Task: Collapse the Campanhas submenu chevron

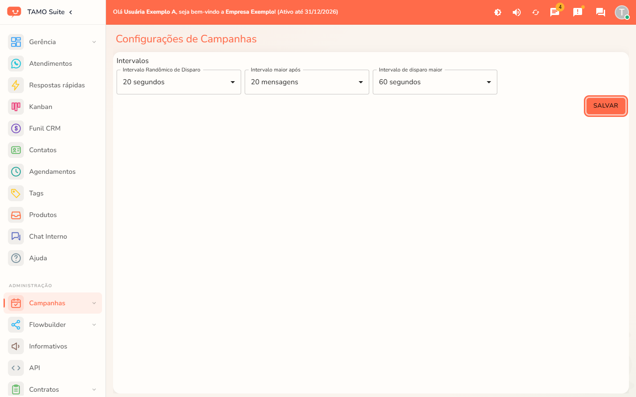Action: pos(94,303)
